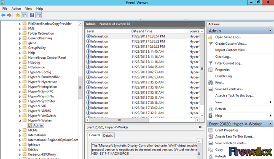This screenshot has width=274, height=159.
Task: Open the File menu
Action: coord(5,8)
